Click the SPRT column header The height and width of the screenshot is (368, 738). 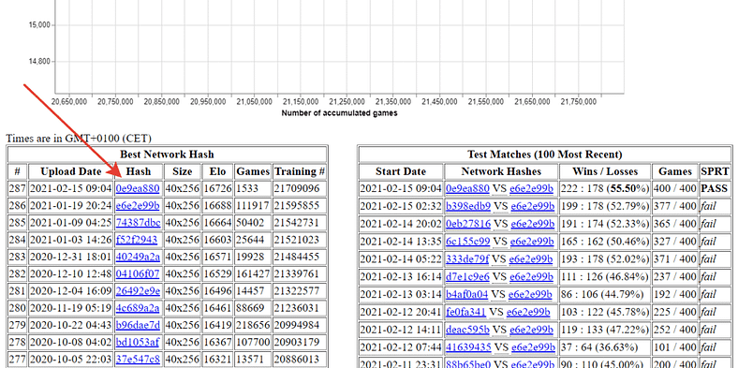pyautogui.click(x=715, y=171)
